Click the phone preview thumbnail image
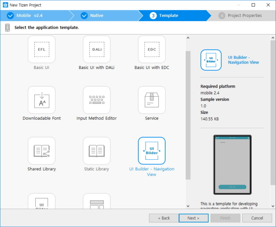Viewport: 276px width, 227px height. click(232, 165)
